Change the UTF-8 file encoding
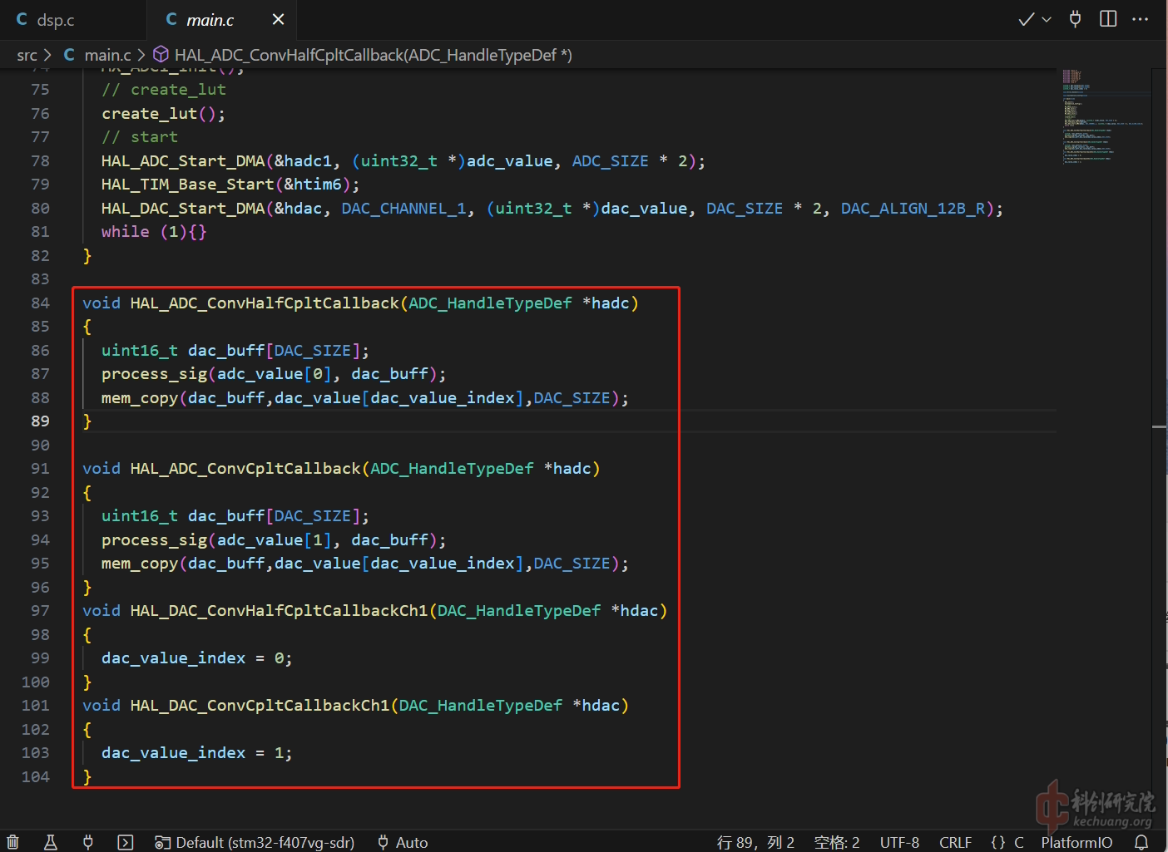The width and height of the screenshot is (1168, 852). point(899,842)
